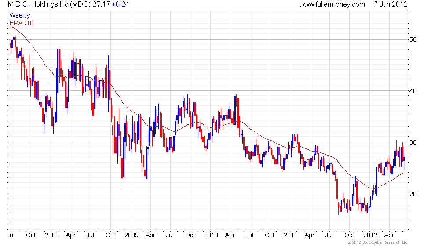
Task: Click the Oct label just before 2011
Action: click(x=270, y=235)
